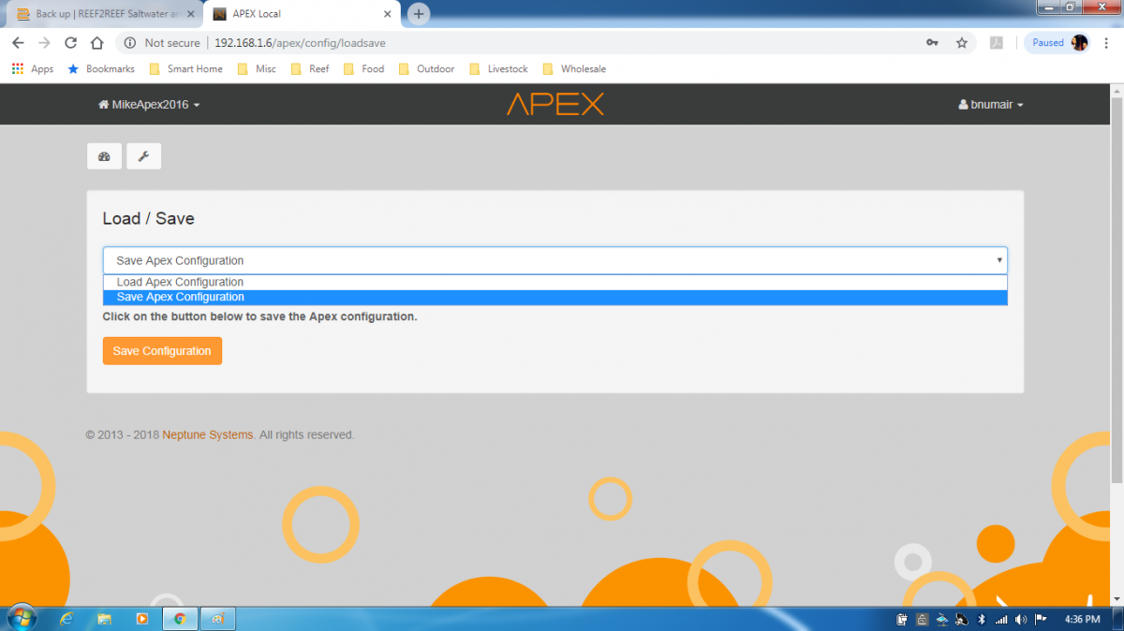
Task: Click the Action Center flag icon
Action: 1041,619
